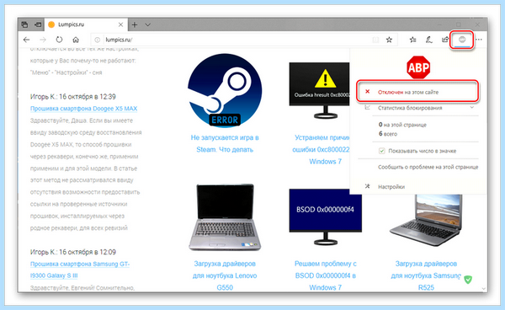Click comment header 'Игорь К.: 16 октября в 12:09'
This screenshot has height=310, width=505.
(x=73, y=252)
